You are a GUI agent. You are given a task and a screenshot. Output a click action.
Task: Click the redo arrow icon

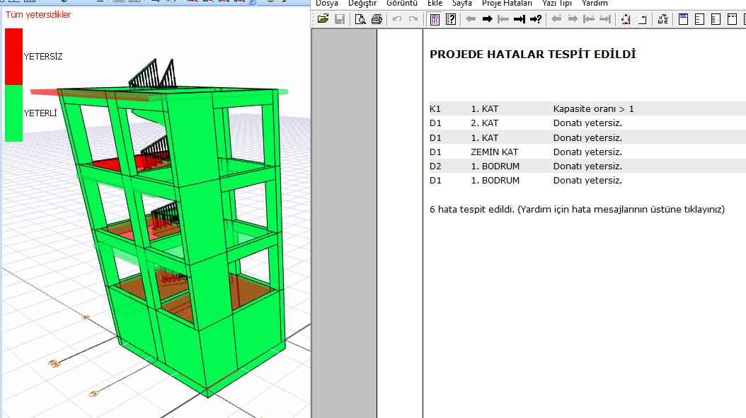(413, 19)
